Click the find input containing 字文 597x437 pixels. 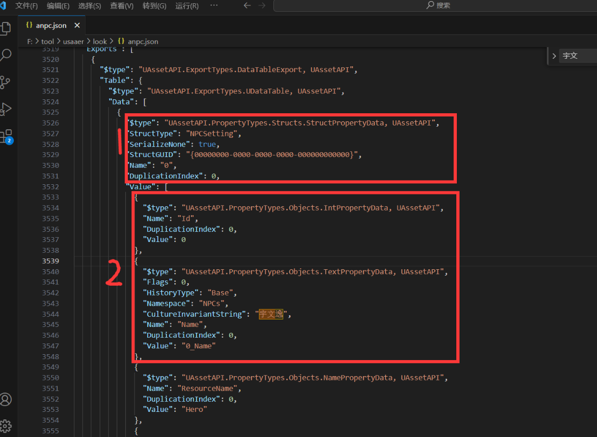click(x=578, y=56)
